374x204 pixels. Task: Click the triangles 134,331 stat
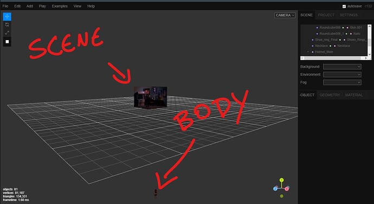tap(15, 196)
